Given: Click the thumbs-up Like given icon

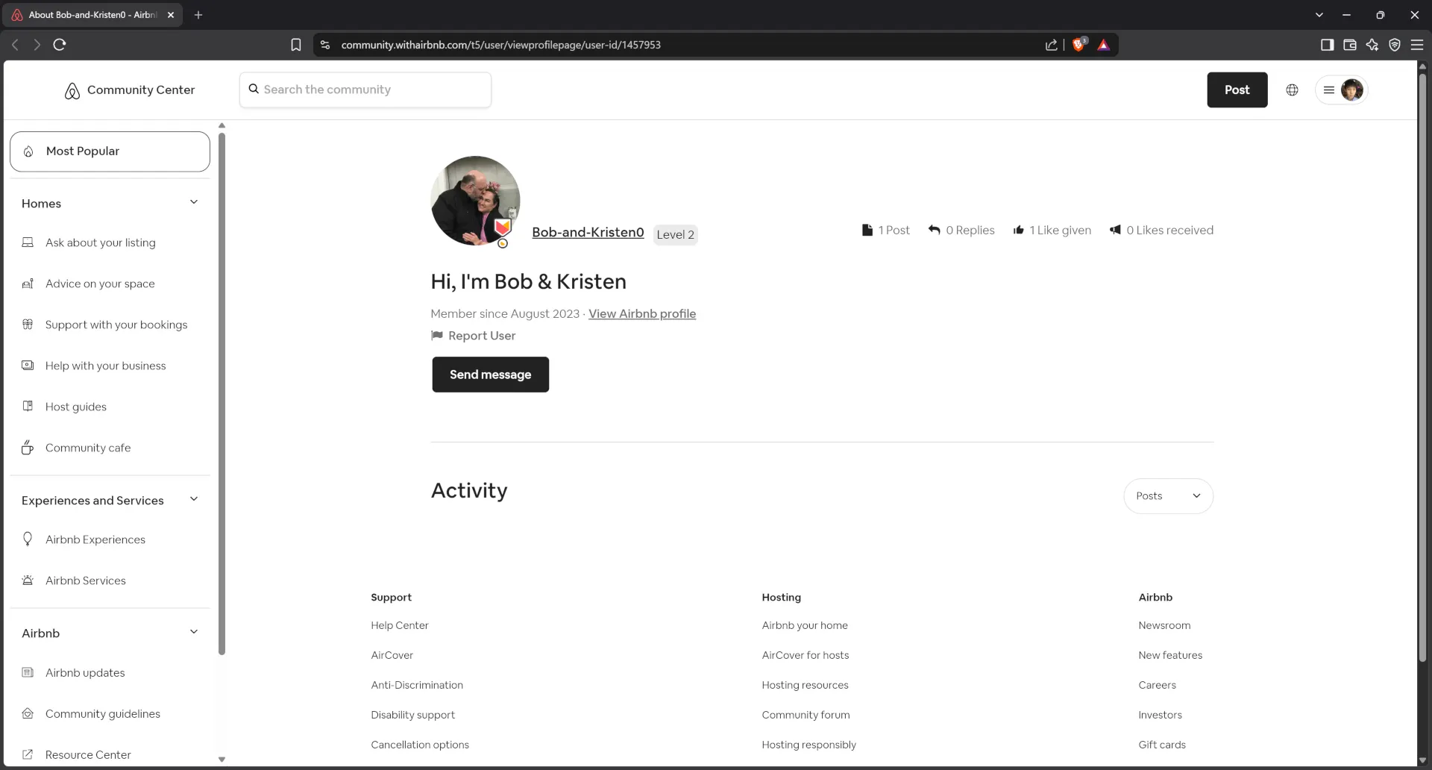Looking at the screenshot, I should click(x=1018, y=230).
